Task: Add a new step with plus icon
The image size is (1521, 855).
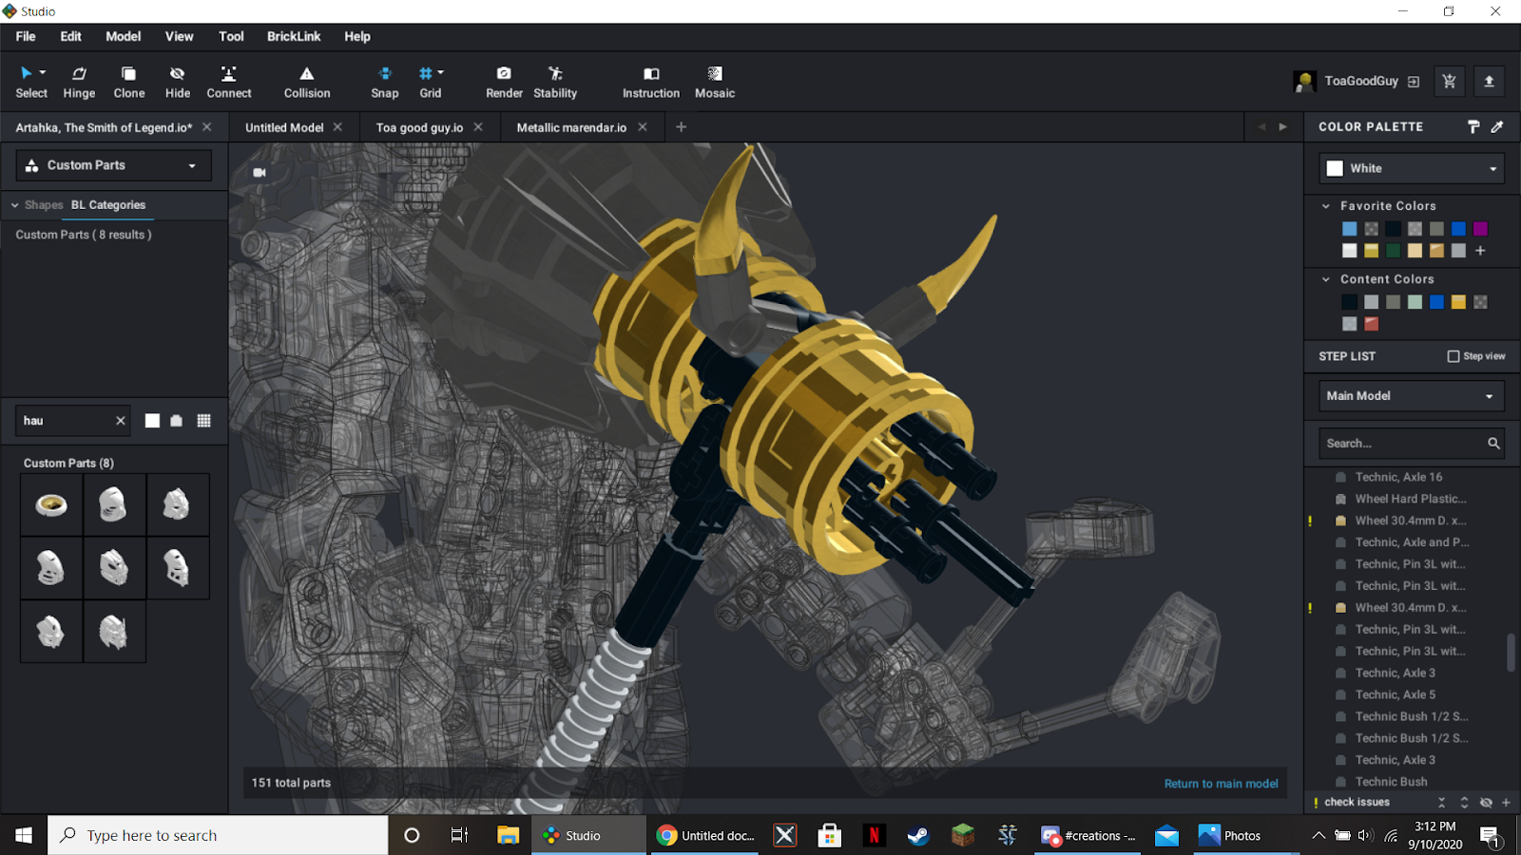Action: [x=1507, y=803]
